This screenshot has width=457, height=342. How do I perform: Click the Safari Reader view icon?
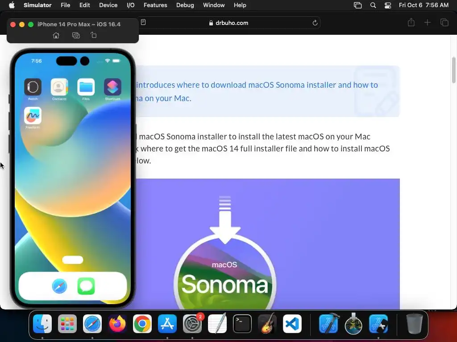pyautogui.click(x=143, y=22)
